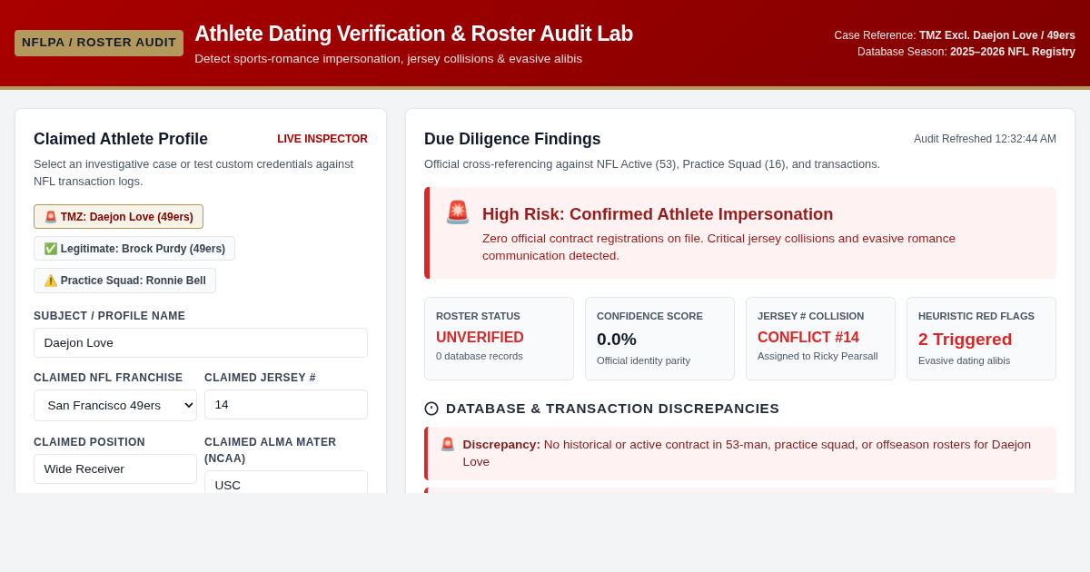This screenshot has height=572, width=1090.
Task: Select the TMZ: Daejon Love (49ers) case
Action: [118, 217]
